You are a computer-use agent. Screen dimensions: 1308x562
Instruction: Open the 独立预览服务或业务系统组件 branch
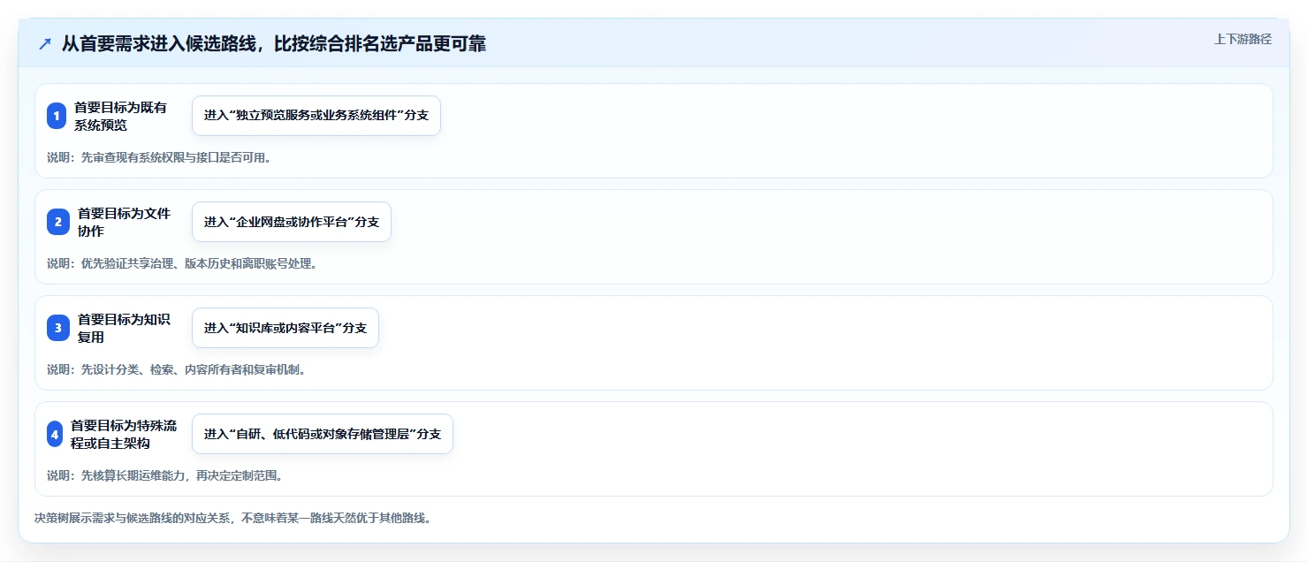tap(316, 116)
